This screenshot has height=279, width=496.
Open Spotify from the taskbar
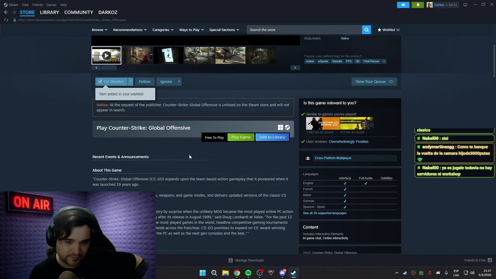click(248, 273)
